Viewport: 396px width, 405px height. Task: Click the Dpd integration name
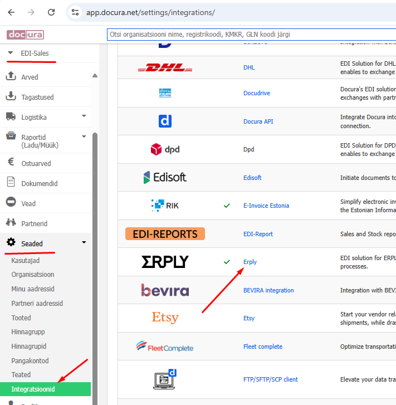click(248, 149)
